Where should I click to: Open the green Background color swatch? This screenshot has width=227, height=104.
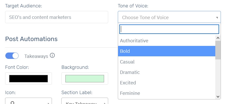(x=85, y=79)
